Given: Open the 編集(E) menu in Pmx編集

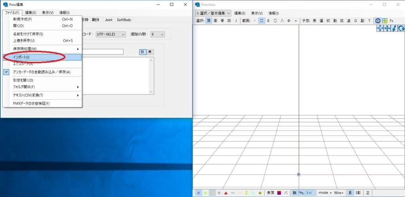Looking at the screenshot, I should pyautogui.click(x=31, y=13).
